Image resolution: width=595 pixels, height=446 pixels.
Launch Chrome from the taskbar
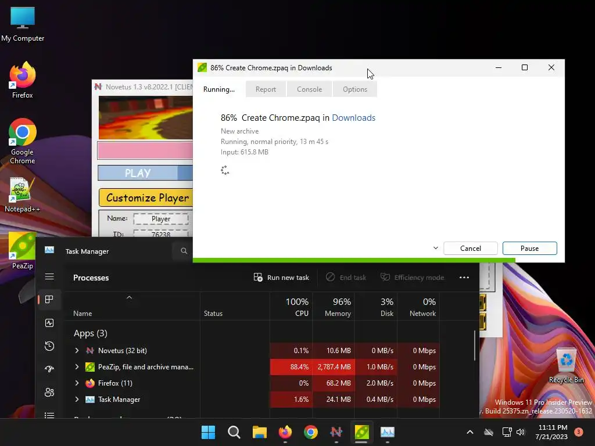tap(311, 432)
